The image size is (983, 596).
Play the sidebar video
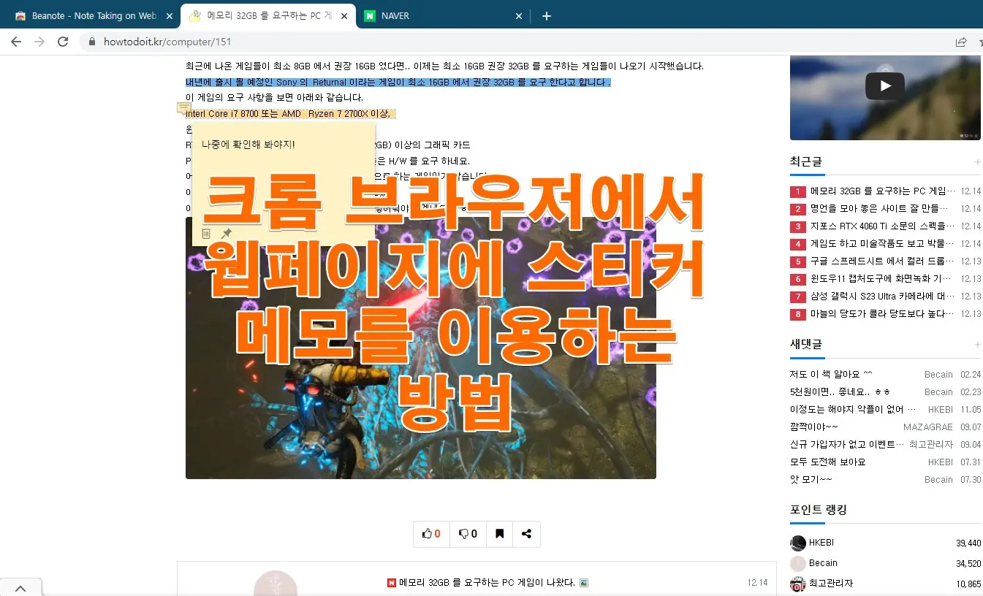(x=884, y=85)
